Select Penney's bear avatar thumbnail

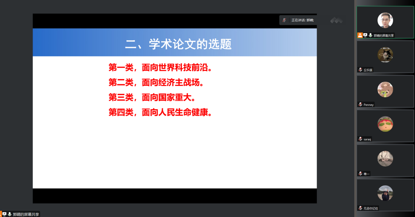tap(385, 89)
